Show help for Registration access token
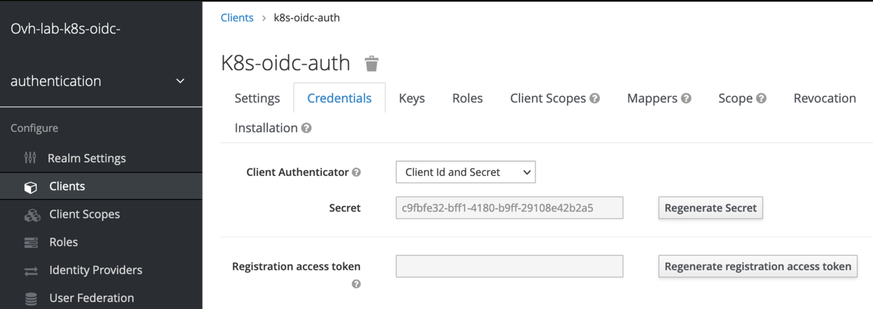Screen dimensions: 873x309 pyautogui.click(x=356, y=284)
